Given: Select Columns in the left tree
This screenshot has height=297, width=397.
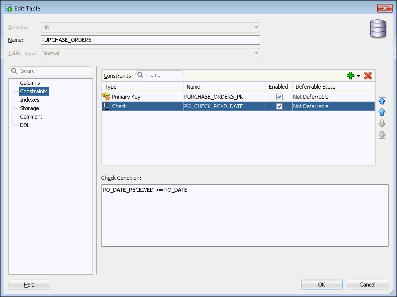Looking at the screenshot, I should tap(30, 83).
